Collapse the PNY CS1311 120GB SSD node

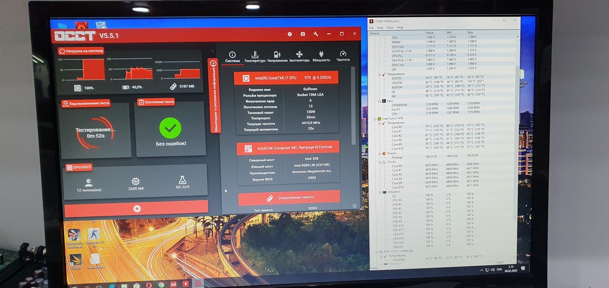(x=376, y=252)
